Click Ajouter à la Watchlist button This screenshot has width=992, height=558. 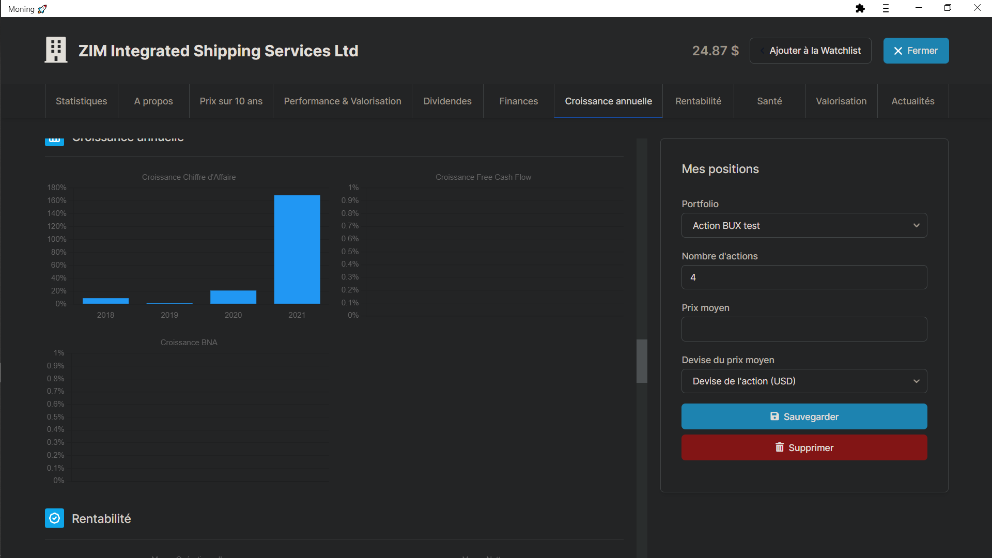pos(810,51)
